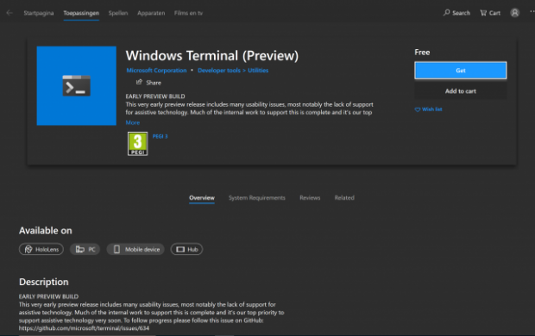Expand the description with More
The width and height of the screenshot is (535, 336).
tap(133, 122)
